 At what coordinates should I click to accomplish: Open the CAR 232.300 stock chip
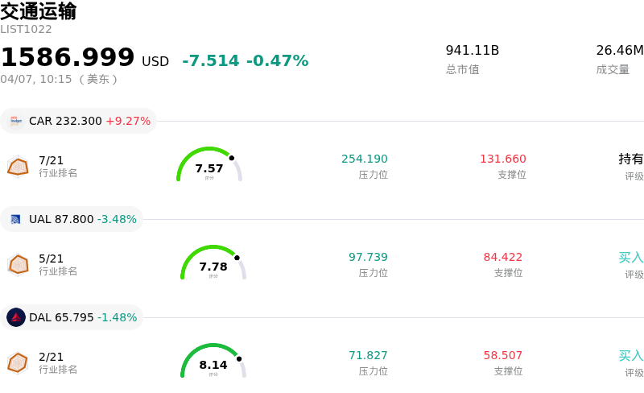point(78,121)
